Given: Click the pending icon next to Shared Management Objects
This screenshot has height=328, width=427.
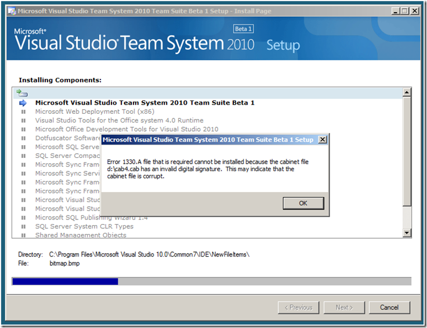Looking at the screenshot, I should (23, 235).
